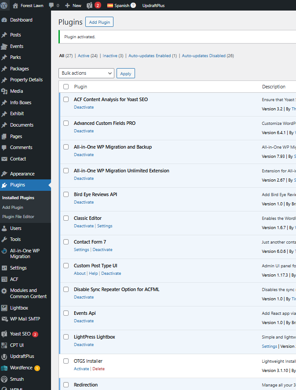Click the WordPress logo icon in admin bar
Image resolution: width=296 pixels, height=390 pixels.
pos(4,5)
